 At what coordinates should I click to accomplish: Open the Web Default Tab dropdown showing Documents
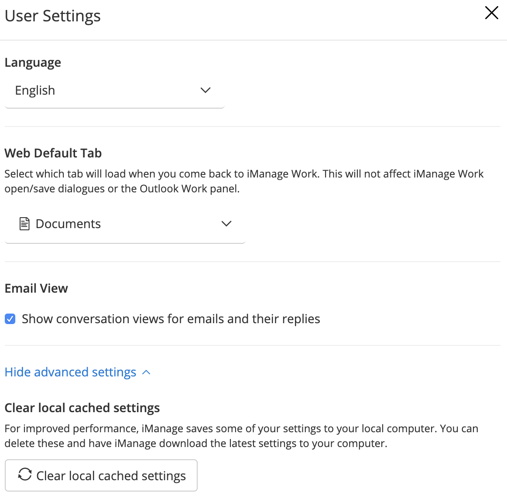tap(125, 224)
